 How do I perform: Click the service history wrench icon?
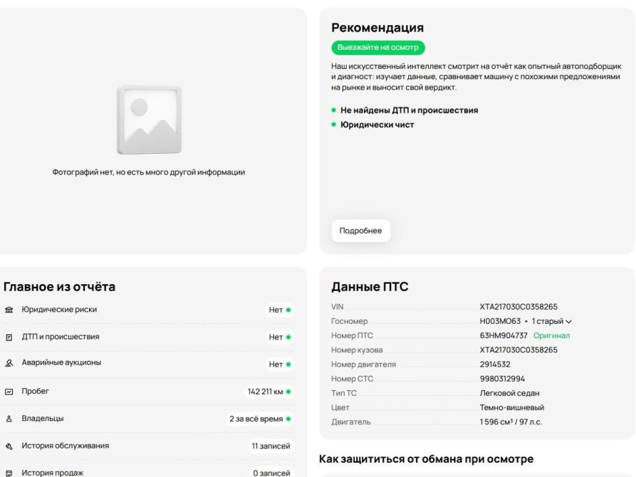9,446
